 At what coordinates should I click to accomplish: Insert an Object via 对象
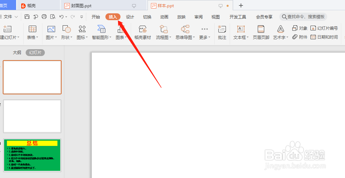click(x=300, y=28)
